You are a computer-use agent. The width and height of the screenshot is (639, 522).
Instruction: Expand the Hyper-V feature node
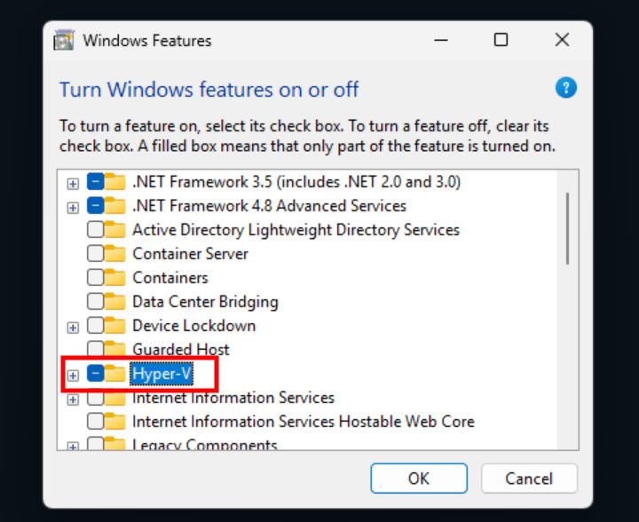73,376
